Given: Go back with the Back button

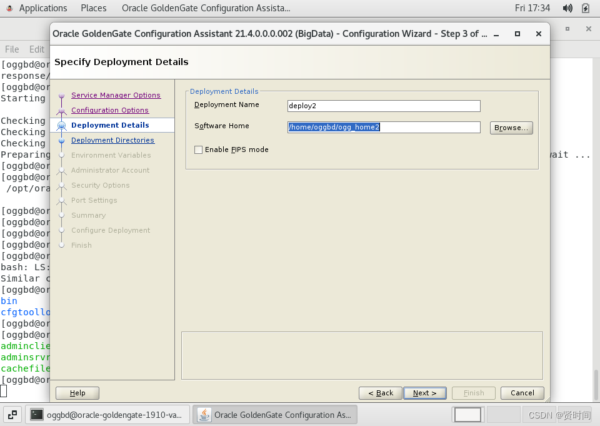Looking at the screenshot, I should pyautogui.click(x=381, y=393).
